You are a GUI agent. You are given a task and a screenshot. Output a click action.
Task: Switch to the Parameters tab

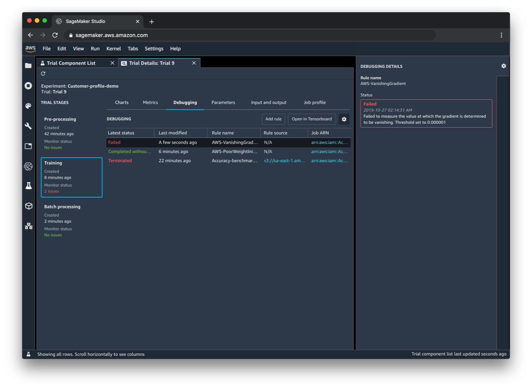point(223,103)
